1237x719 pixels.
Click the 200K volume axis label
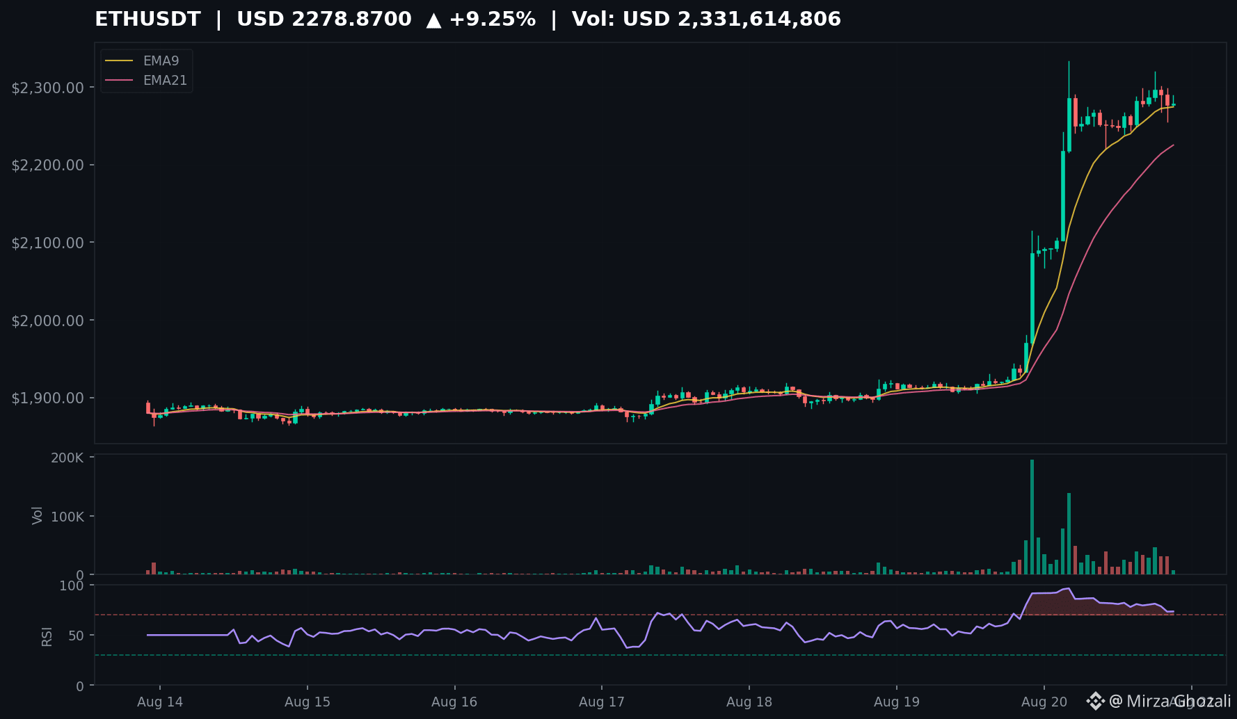tap(67, 458)
